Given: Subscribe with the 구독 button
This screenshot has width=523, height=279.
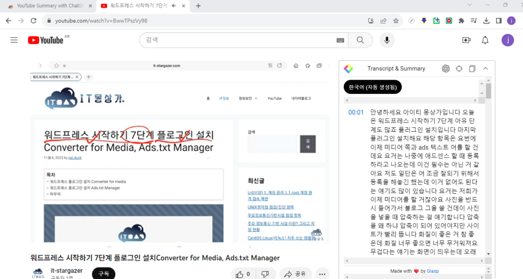Looking at the screenshot, I should (103, 274).
